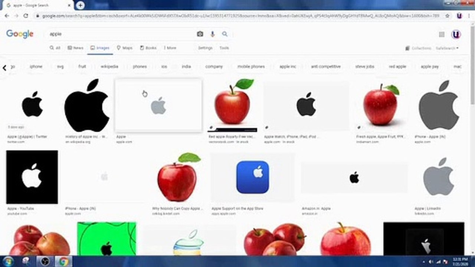Show previous suggestion chips with left arrow
This screenshot has height=267, width=475.
coord(4,68)
